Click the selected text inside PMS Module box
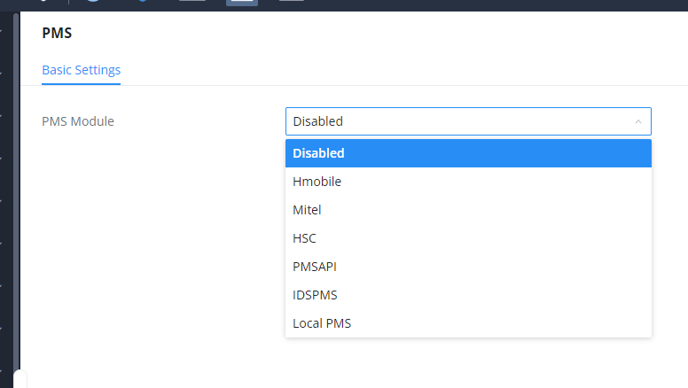The height and width of the screenshot is (388, 688). (x=318, y=121)
